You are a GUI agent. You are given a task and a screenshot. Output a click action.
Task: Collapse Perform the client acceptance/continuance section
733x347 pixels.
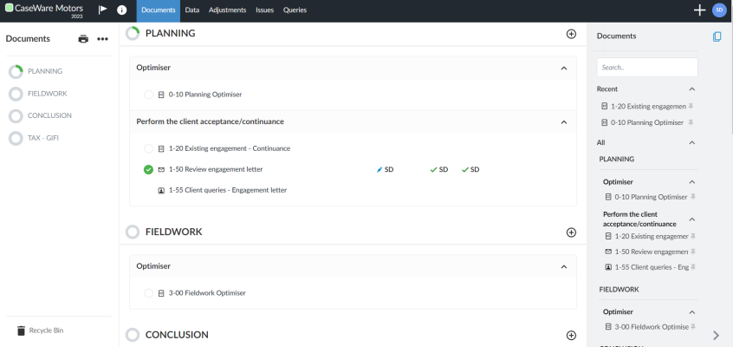(563, 122)
